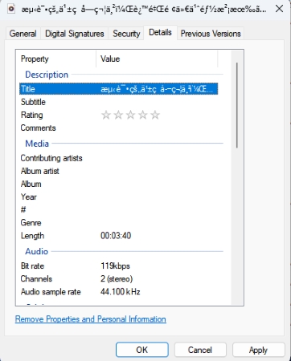Screen dimensions: 291x361
Task: Select the Title property row
Action: [x=119, y=89]
